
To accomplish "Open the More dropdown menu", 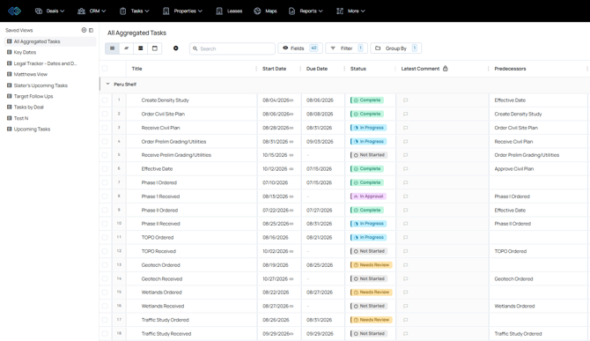I will 350,11.
